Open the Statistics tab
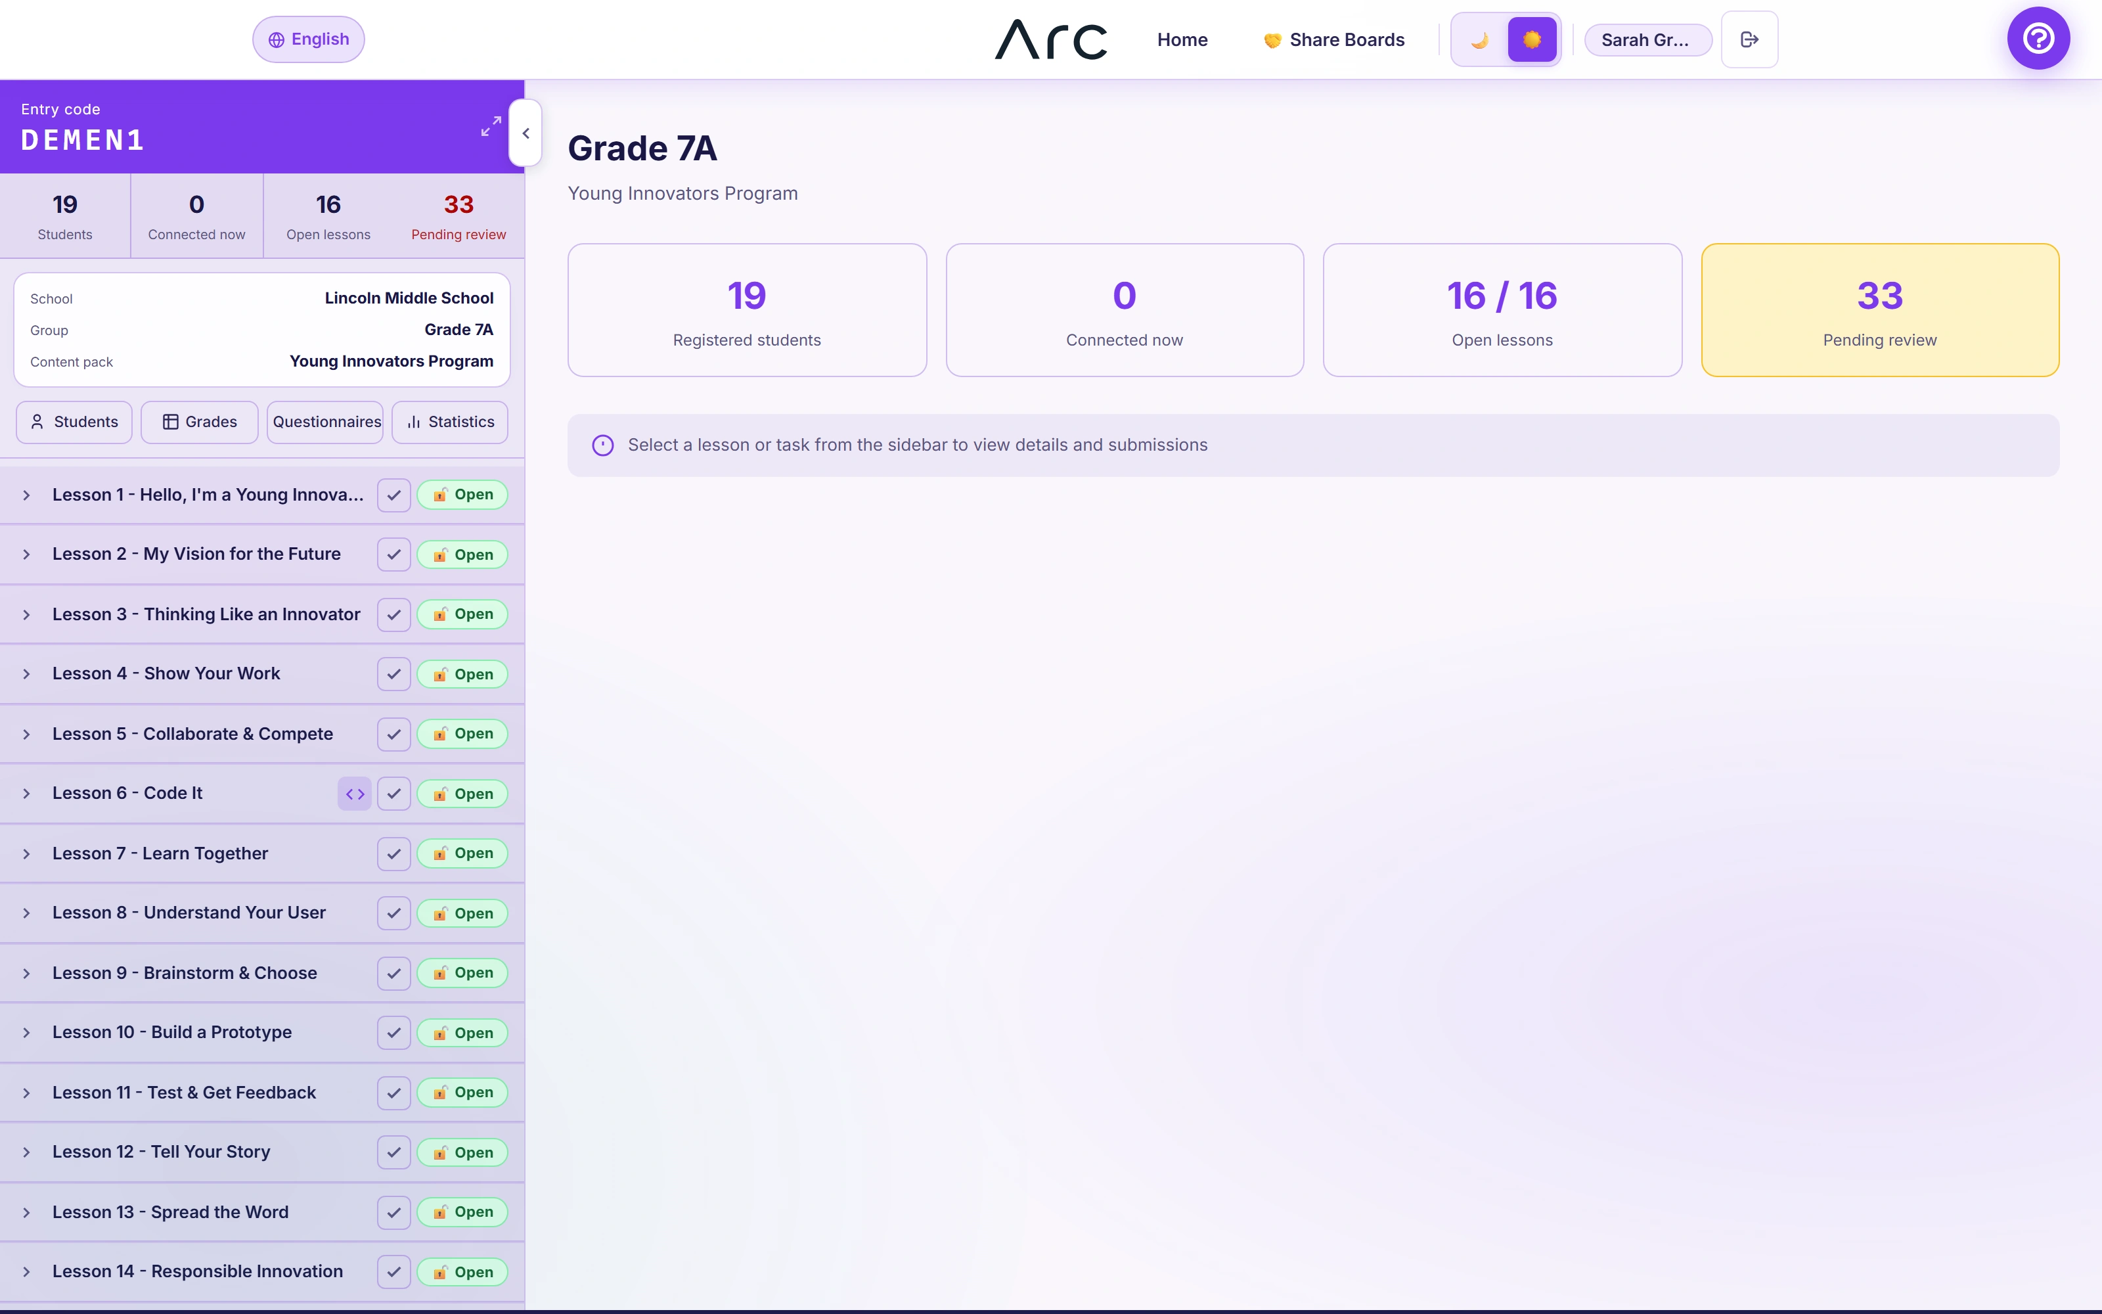 coord(450,422)
